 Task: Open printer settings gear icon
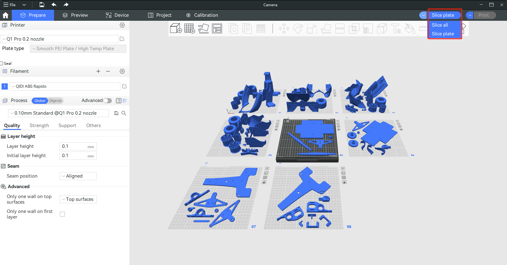click(122, 25)
